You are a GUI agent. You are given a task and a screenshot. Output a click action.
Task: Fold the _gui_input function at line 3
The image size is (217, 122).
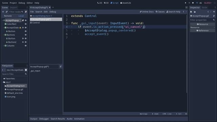coord(69,23)
